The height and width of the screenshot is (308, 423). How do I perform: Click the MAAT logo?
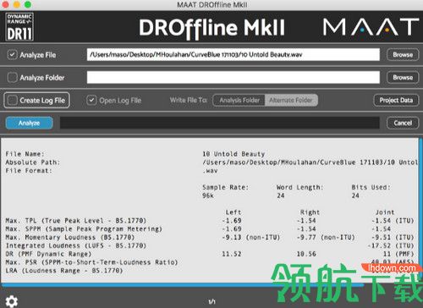(x=371, y=27)
